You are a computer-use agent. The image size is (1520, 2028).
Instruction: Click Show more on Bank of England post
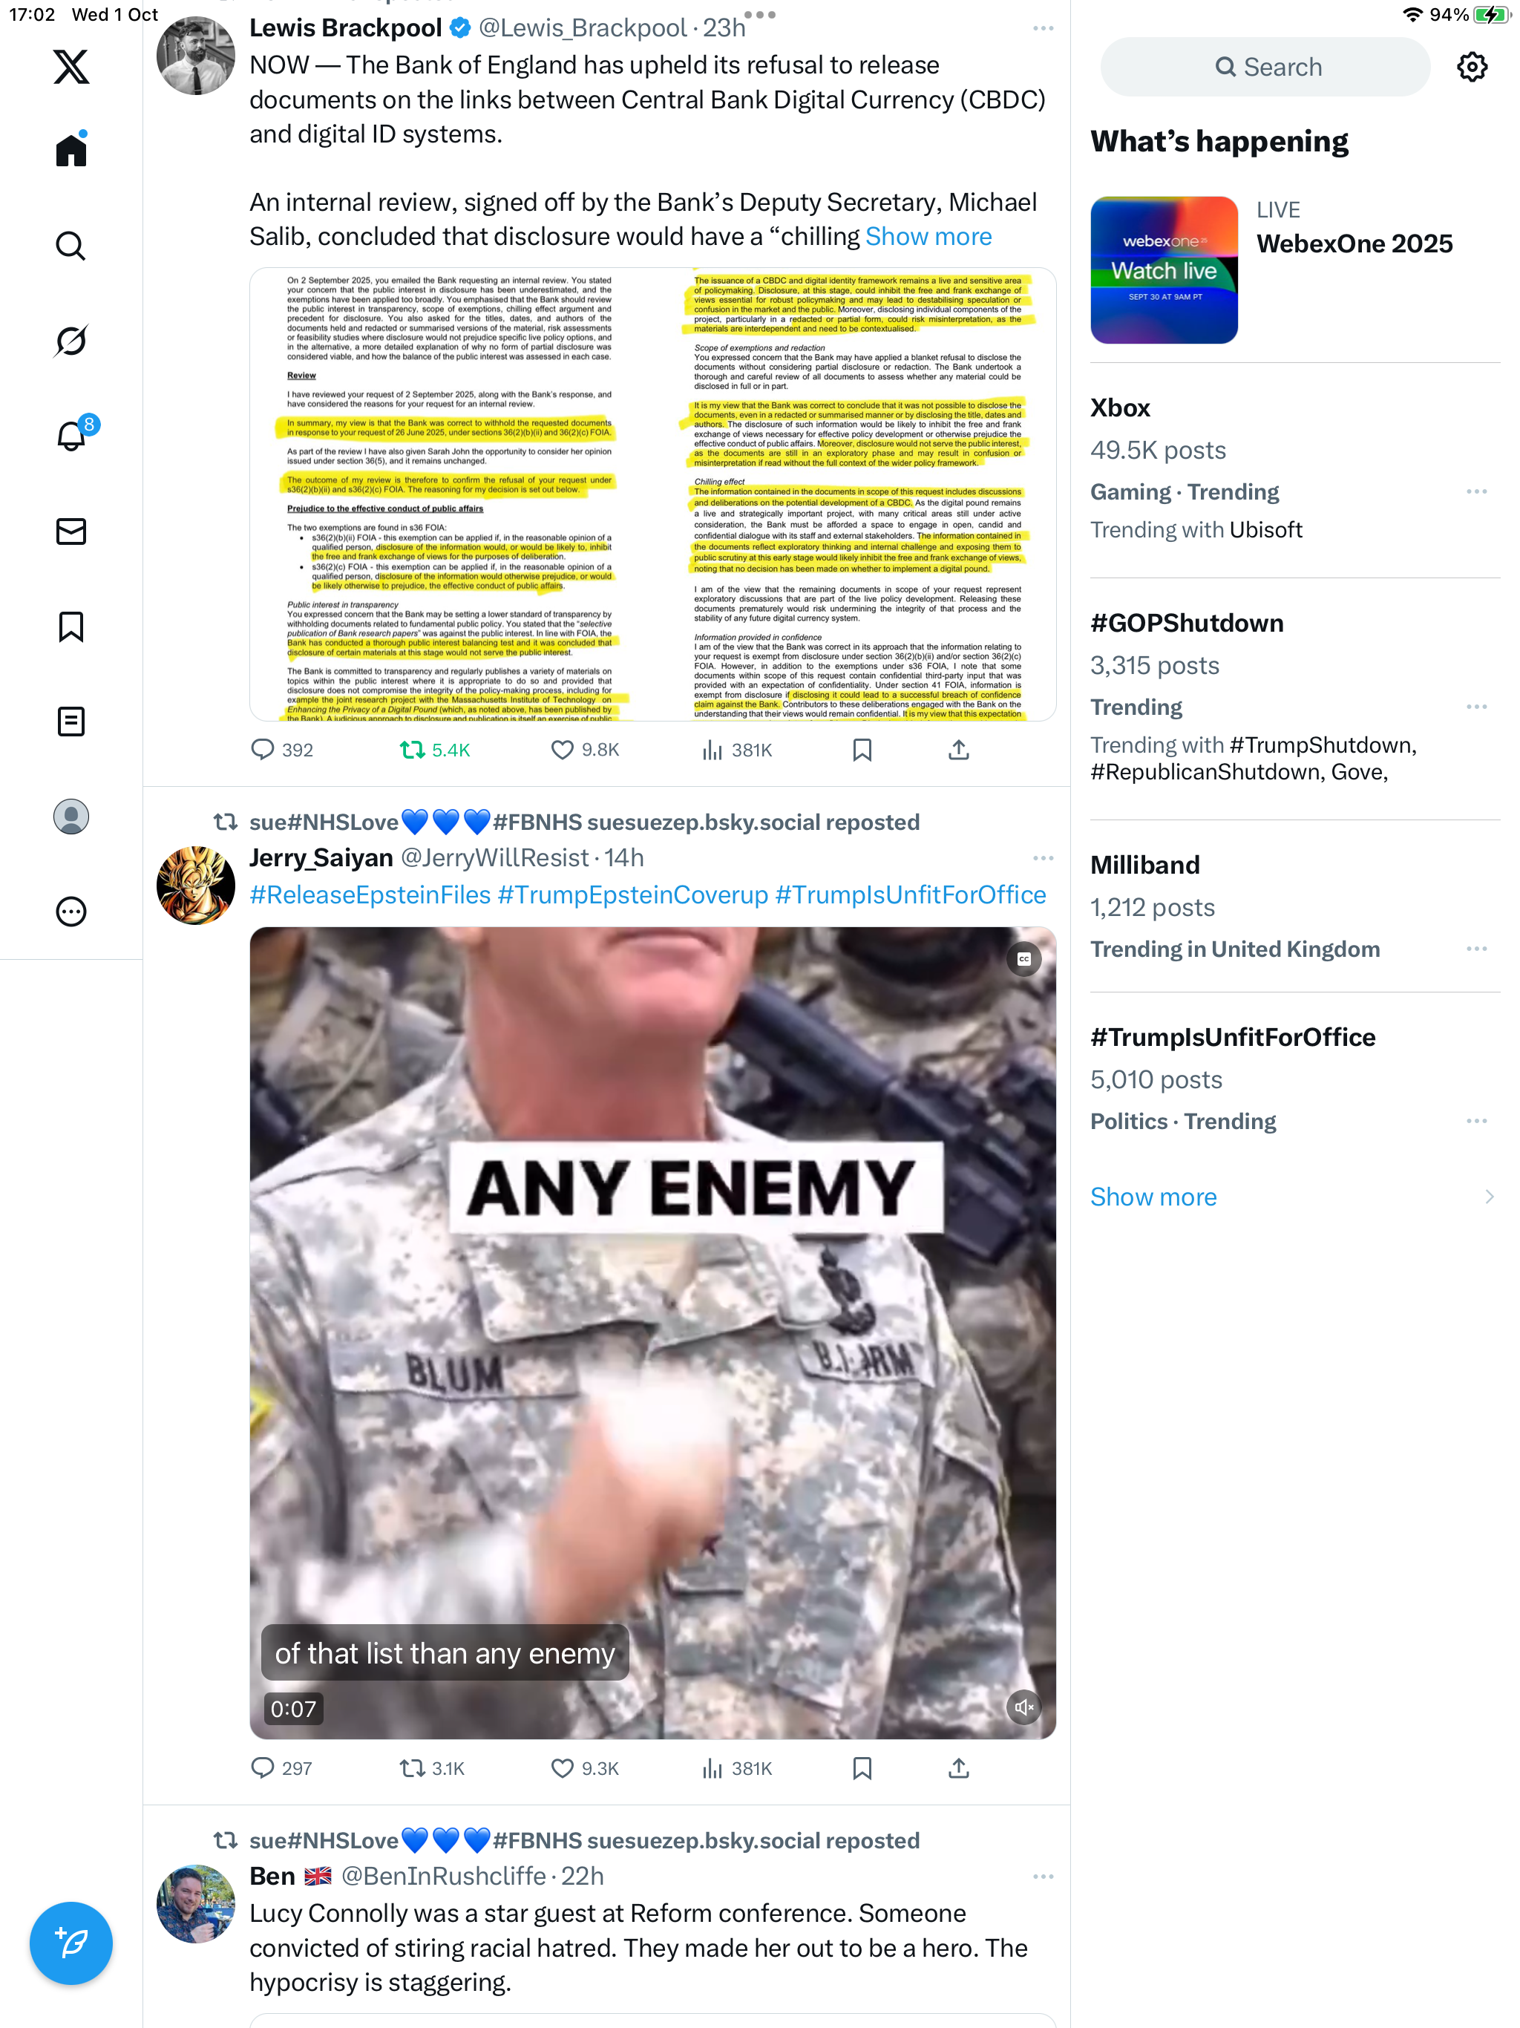(x=928, y=237)
